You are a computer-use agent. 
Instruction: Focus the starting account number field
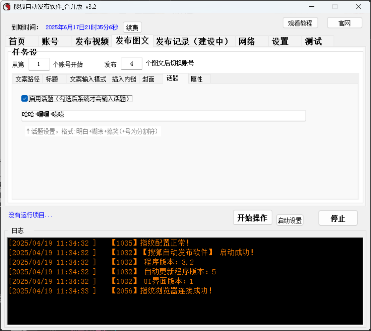click(x=39, y=64)
